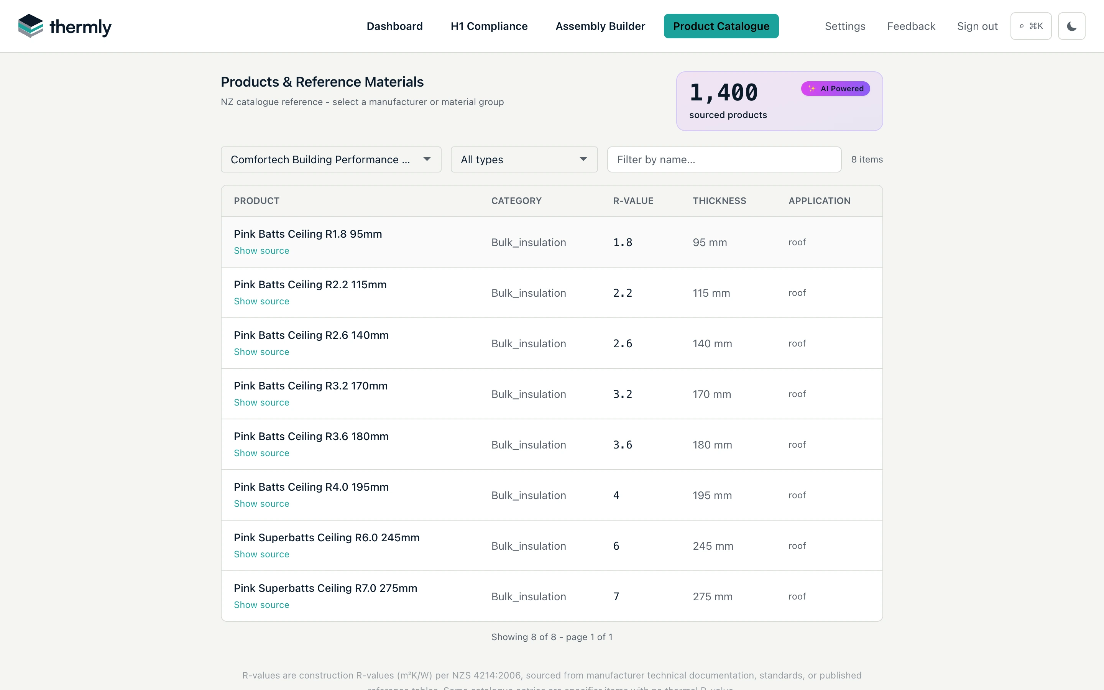Screen dimensions: 1104x690
Task: Click the thermly logo icon
Action: point(31,26)
